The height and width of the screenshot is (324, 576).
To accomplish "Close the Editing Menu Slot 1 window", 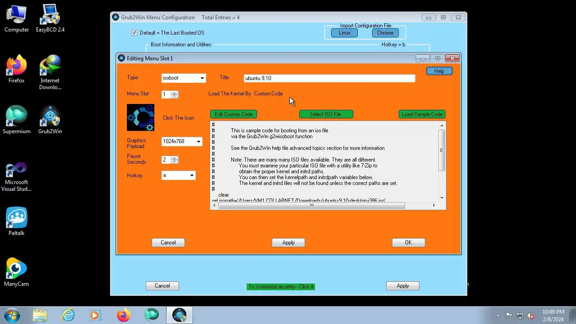I will point(452,58).
